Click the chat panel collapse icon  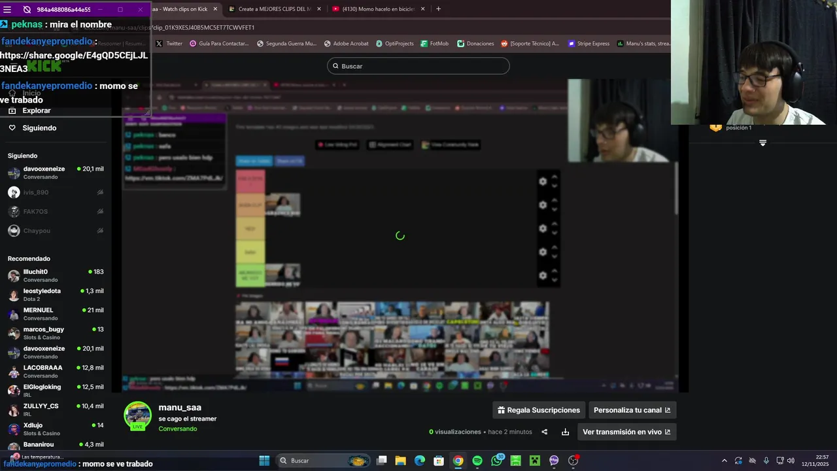pos(762,143)
